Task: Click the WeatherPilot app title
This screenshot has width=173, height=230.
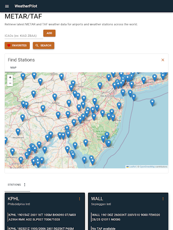Action: pyautogui.click(x=26, y=6)
